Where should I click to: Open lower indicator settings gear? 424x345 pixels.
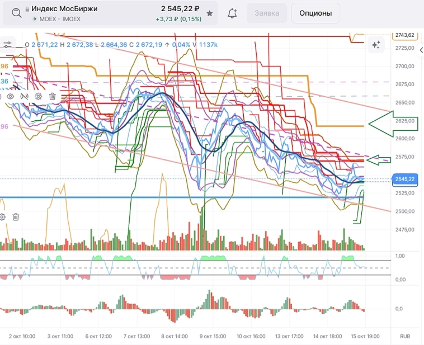tap(2, 217)
